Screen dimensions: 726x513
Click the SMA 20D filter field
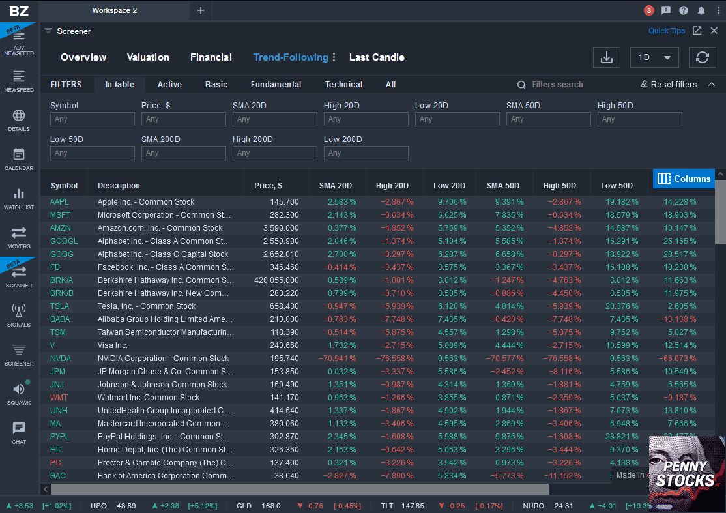click(x=274, y=119)
